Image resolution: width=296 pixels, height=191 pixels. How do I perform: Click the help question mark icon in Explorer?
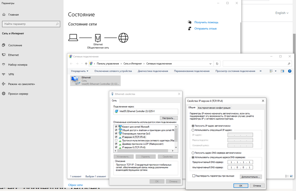coord(289,71)
